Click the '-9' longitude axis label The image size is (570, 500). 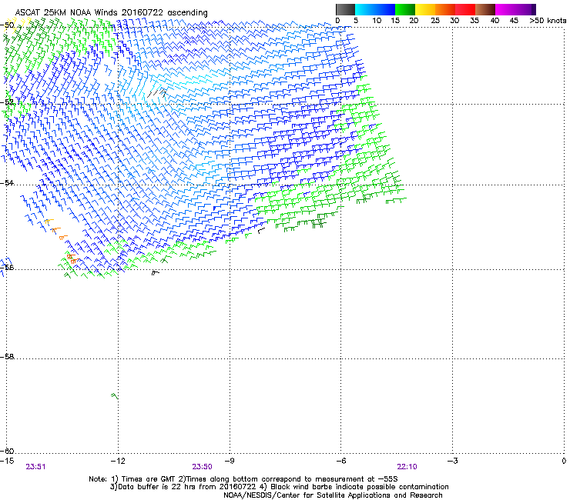point(230,461)
